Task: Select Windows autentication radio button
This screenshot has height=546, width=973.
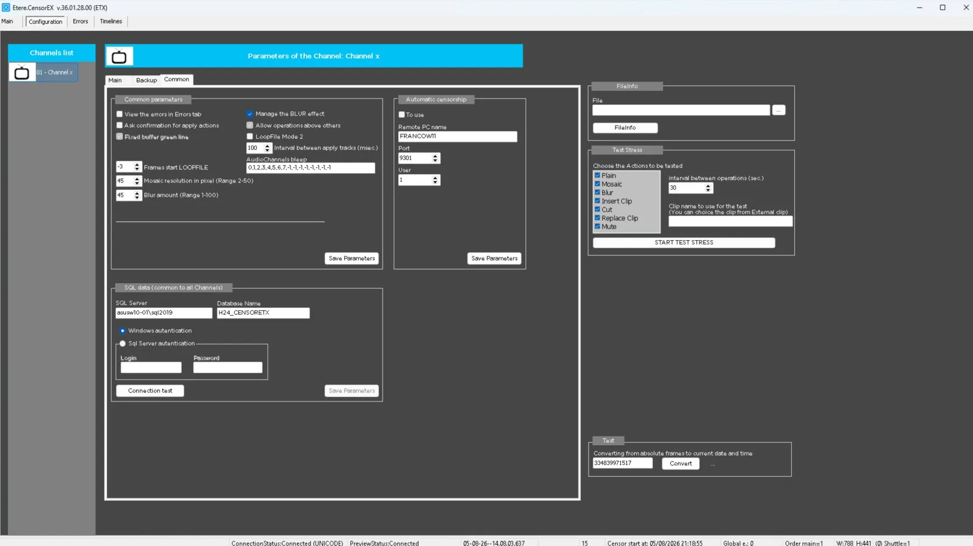Action: point(122,331)
